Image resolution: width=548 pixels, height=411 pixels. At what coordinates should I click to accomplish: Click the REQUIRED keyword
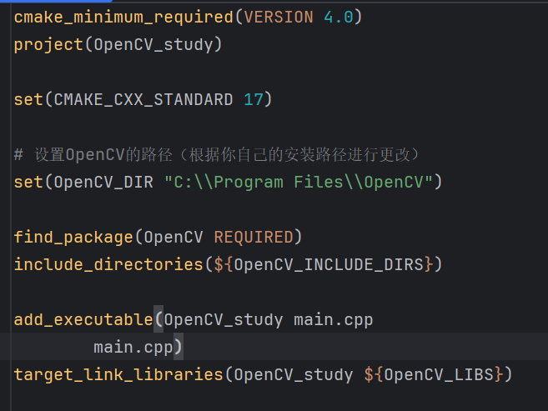254,238
